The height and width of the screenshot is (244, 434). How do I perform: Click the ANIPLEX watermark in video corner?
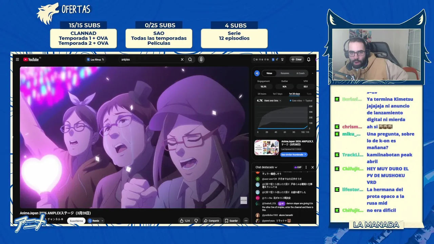point(243,200)
